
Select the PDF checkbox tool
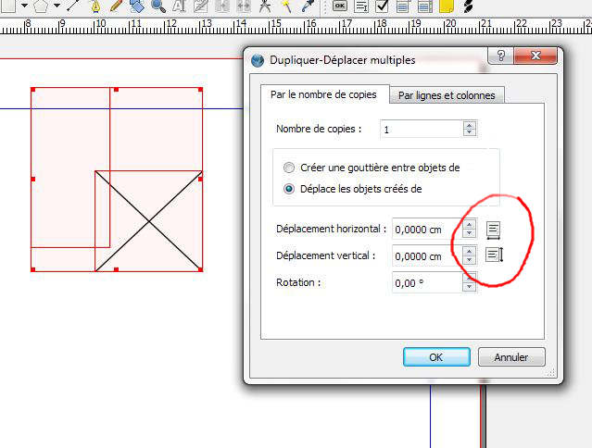click(382, 6)
